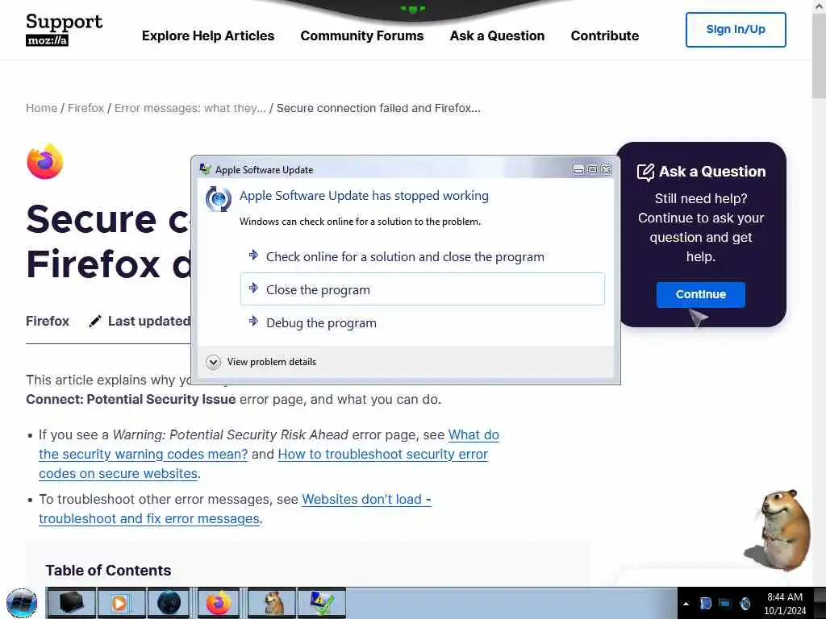The image size is (826, 619).
Task: Click the first blue system tray icon
Action: pyautogui.click(x=706, y=604)
